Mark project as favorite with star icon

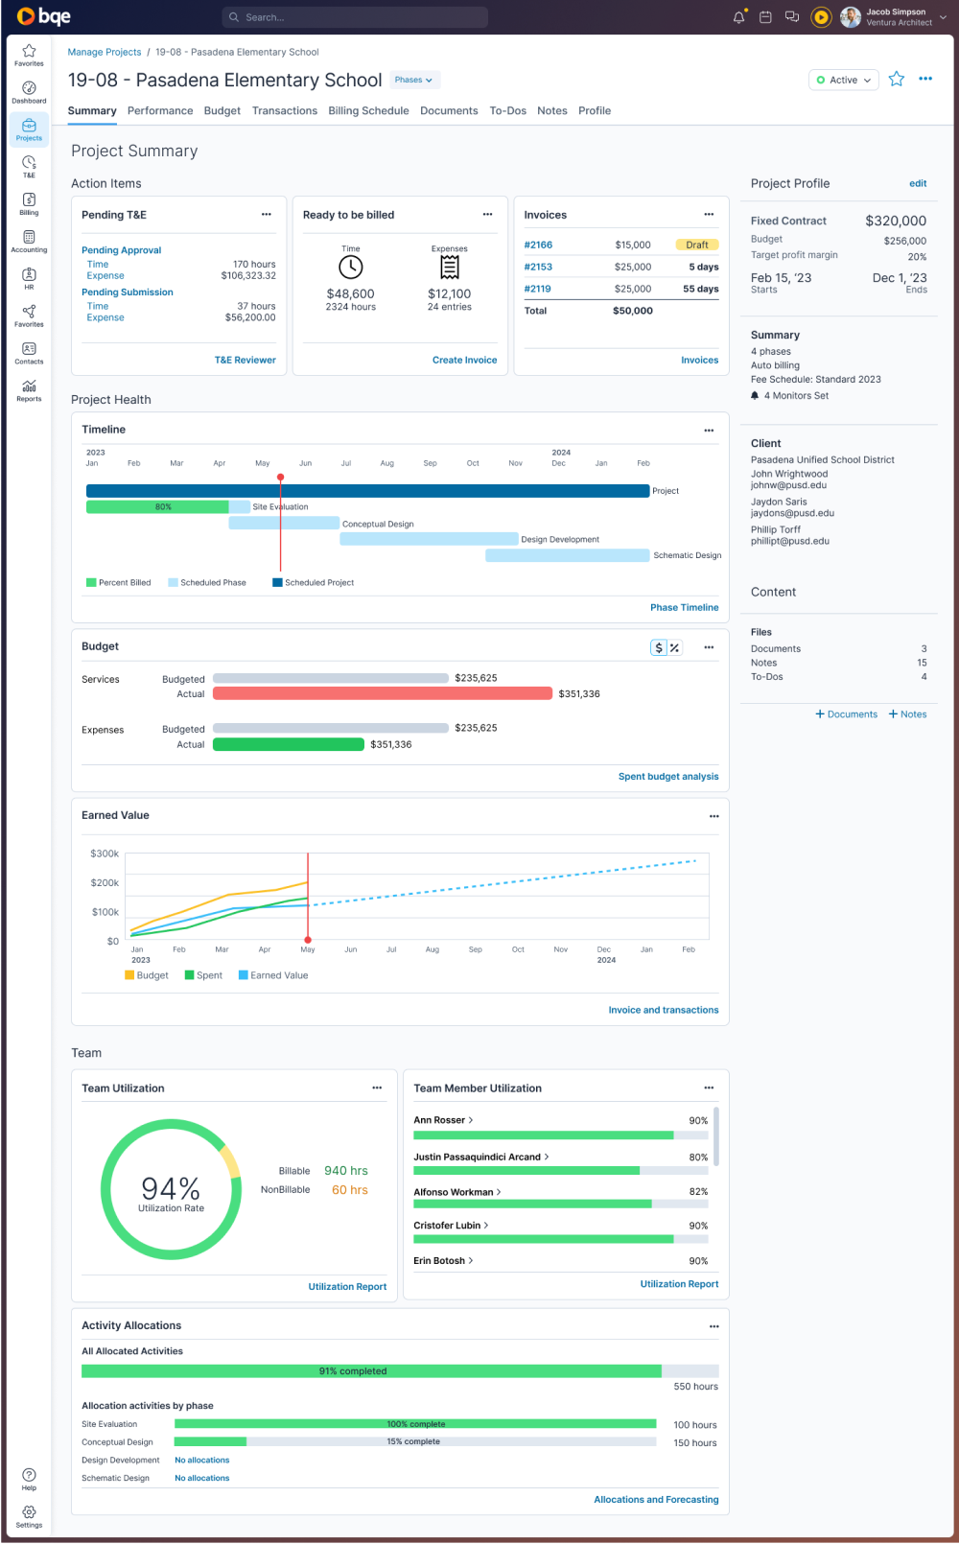pyautogui.click(x=897, y=80)
